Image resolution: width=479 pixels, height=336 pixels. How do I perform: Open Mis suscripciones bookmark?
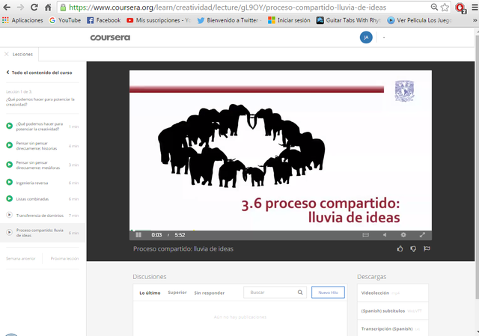click(159, 20)
